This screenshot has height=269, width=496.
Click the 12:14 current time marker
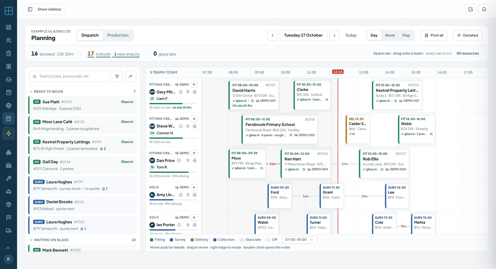point(338,72)
